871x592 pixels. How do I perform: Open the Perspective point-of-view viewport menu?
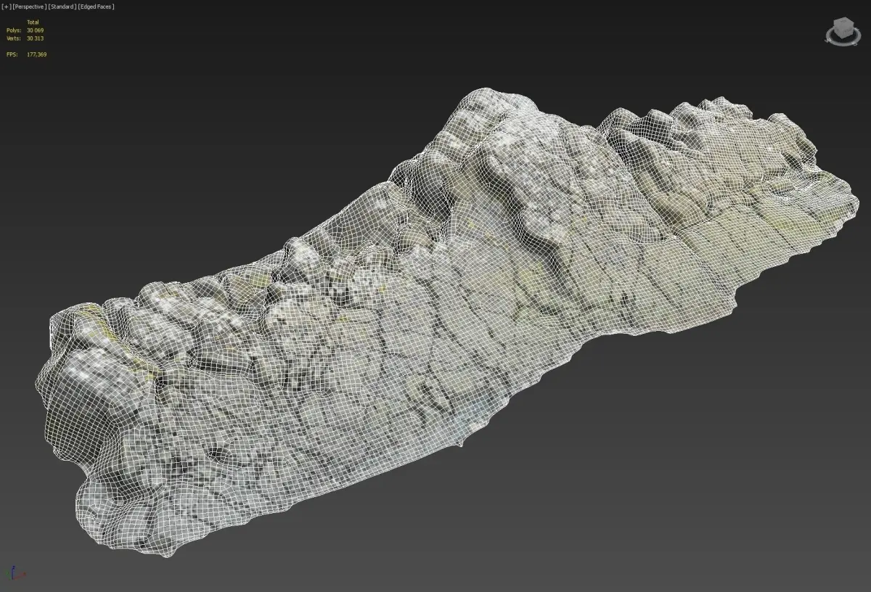click(29, 7)
